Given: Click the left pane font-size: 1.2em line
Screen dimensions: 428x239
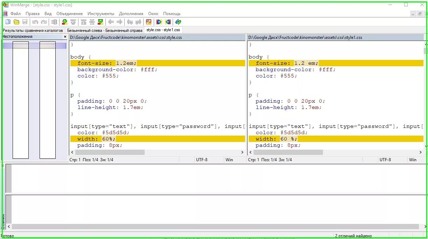Looking at the screenshot, I should (157, 63).
